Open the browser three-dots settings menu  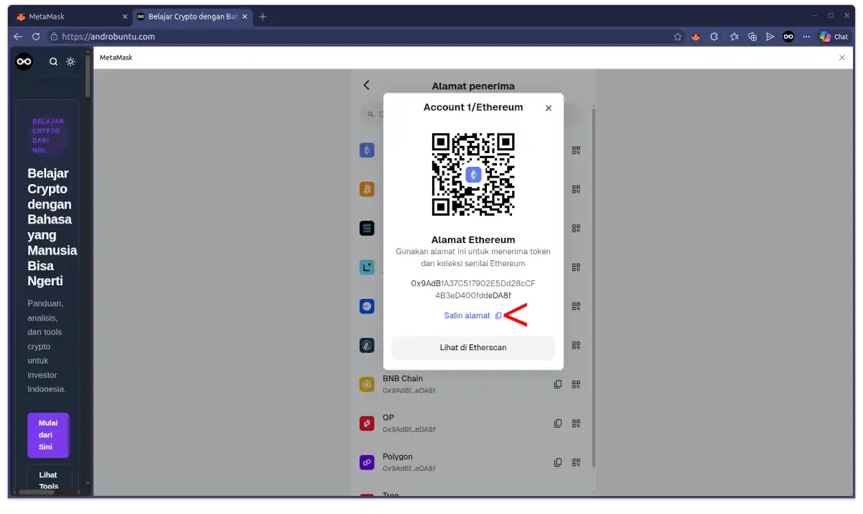point(806,37)
